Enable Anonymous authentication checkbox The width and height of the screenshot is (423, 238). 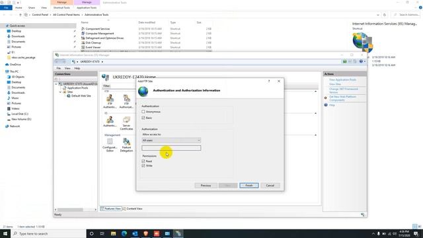(x=143, y=112)
